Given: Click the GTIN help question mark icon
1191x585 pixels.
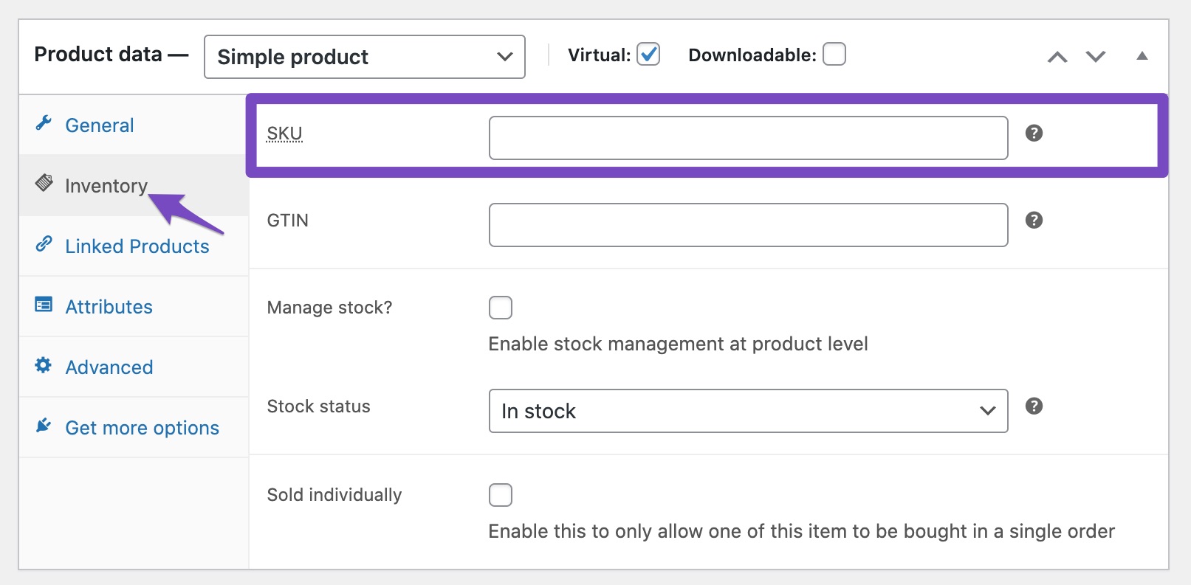Looking at the screenshot, I should tap(1034, 220).
